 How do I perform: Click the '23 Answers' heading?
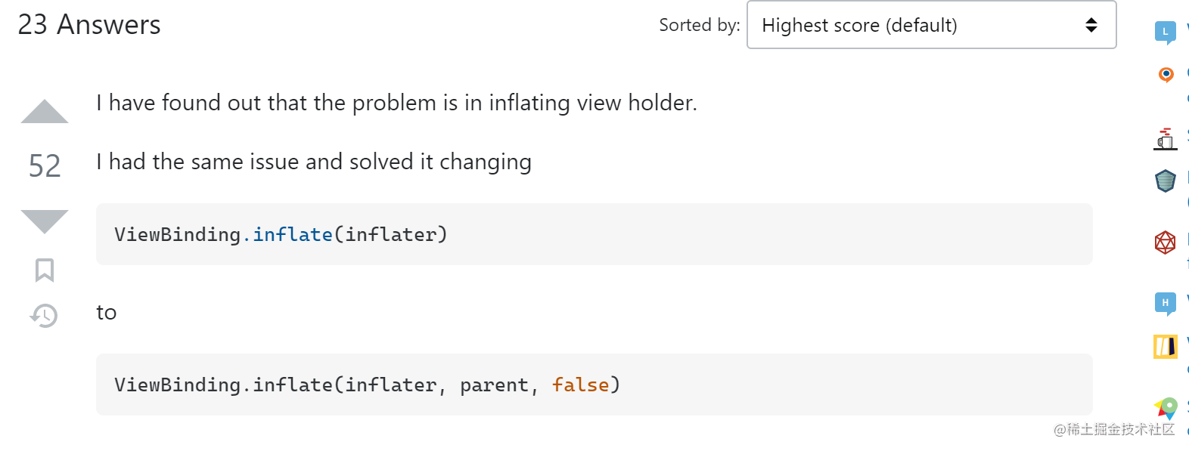coord(88,24)
